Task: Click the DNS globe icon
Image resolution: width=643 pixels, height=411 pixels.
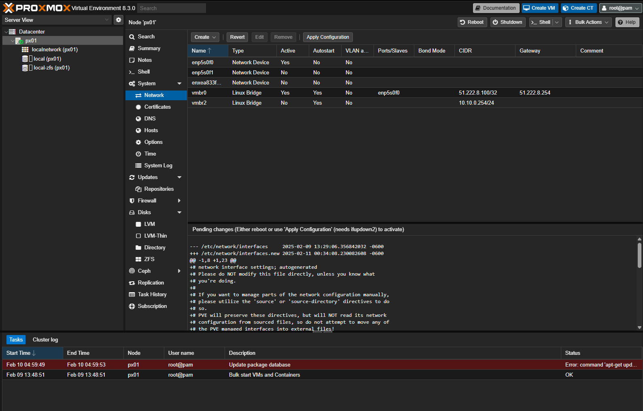Action: 138,118
